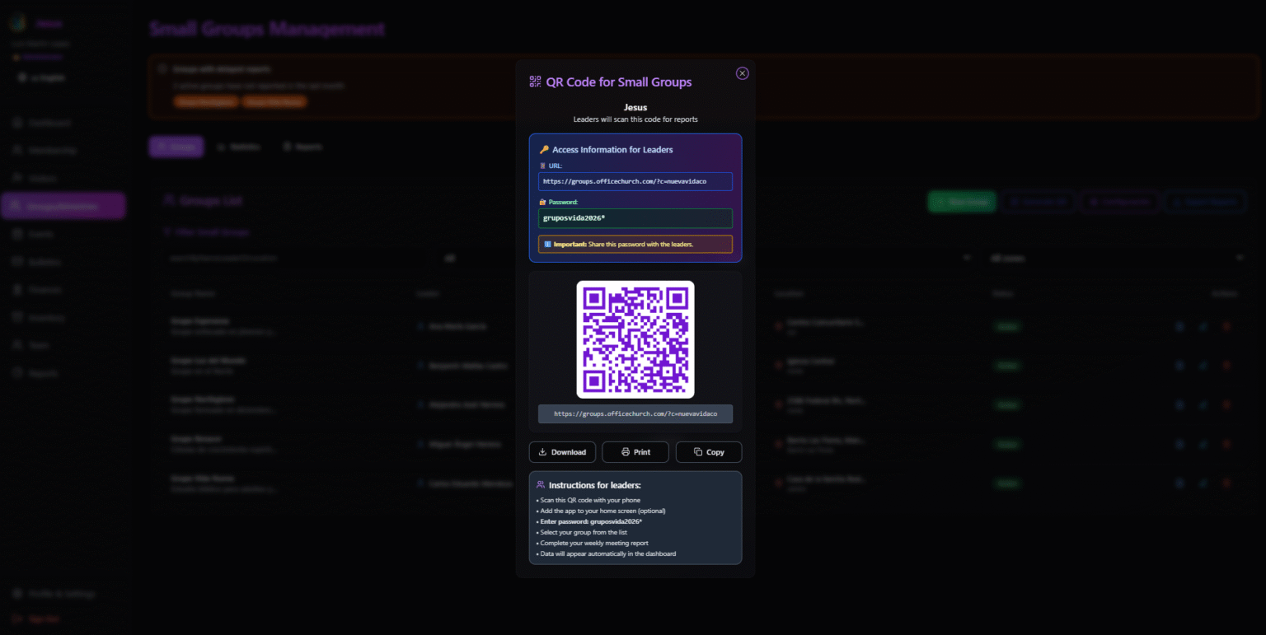This screenshot has height=635, width=1266.
Task: Click Sign Out at sidebar bottom
Action: pyautogui.click(x=44, y=619)
